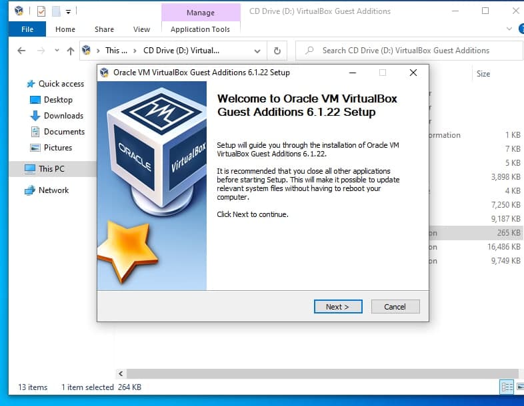Open Downloads folder in sidebar

pos(63,116)
